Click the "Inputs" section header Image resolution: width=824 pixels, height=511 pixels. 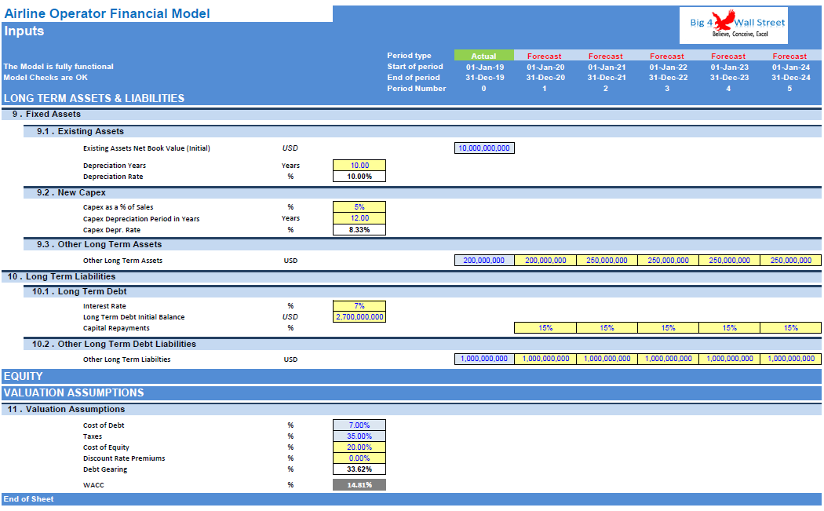[26, 31]
